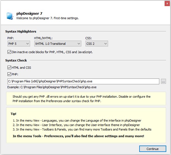Click the Syntax Highlighters heading

[21, 31]
